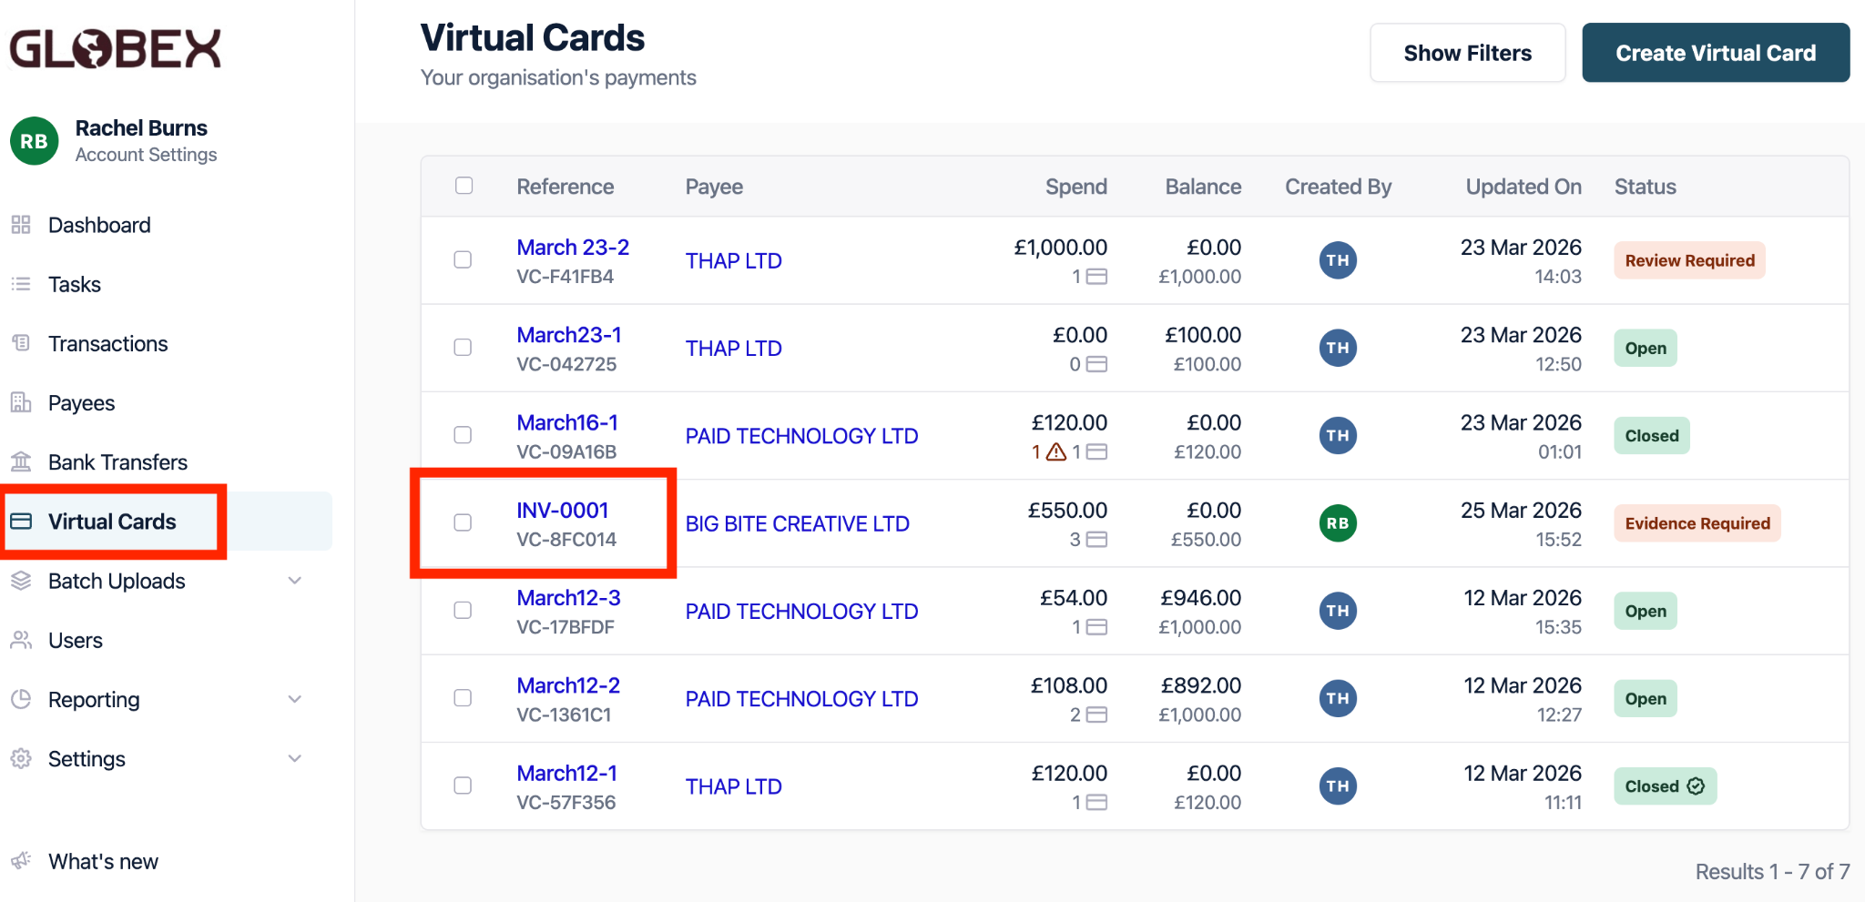Click the Transactions icon in sidebar
This screenshot has height=902, width=1865.
(x=21, y=343)
